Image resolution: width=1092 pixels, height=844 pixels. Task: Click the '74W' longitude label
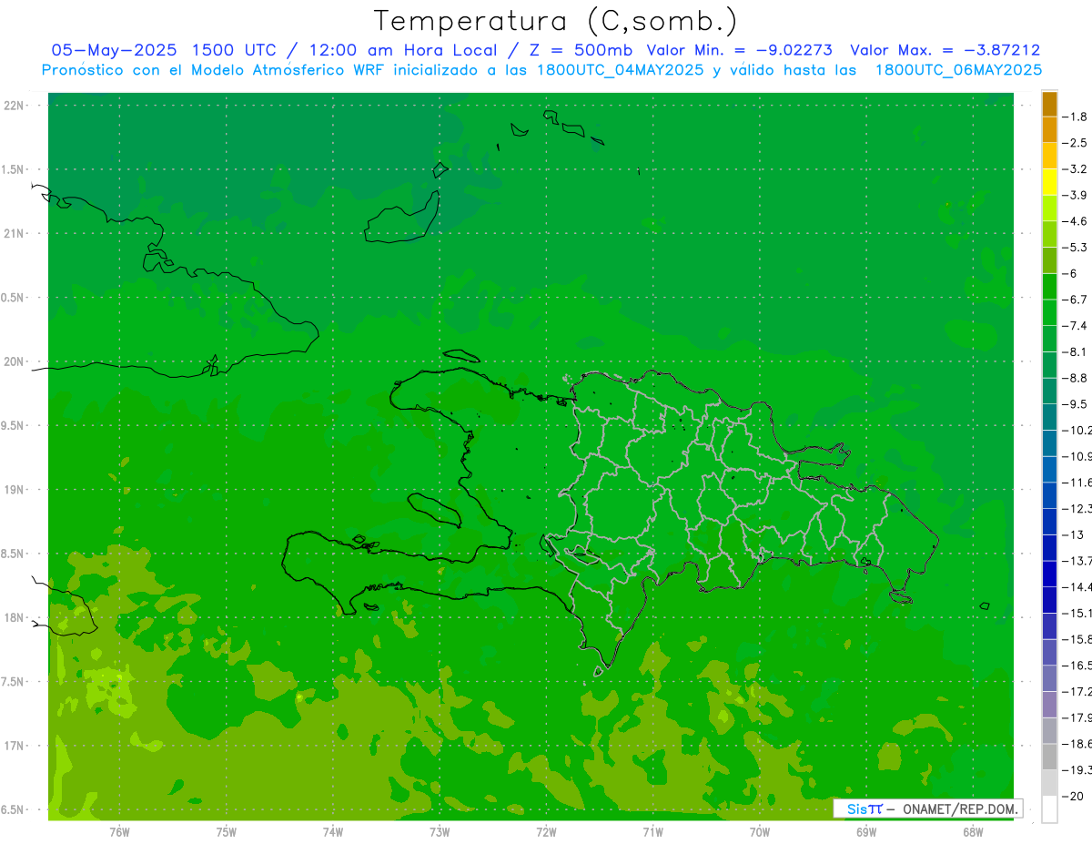click(333, 831)
